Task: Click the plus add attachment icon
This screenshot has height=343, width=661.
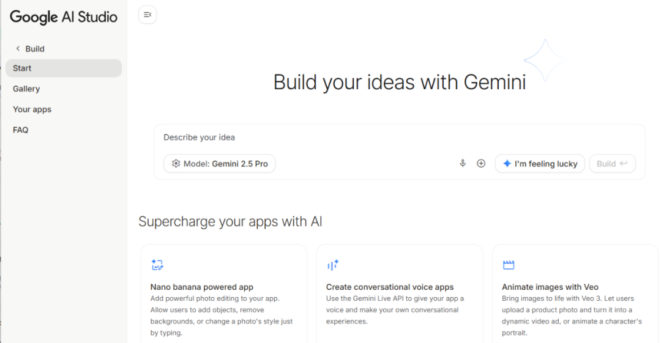Action: pyautogui.click(x=481, y=163)
